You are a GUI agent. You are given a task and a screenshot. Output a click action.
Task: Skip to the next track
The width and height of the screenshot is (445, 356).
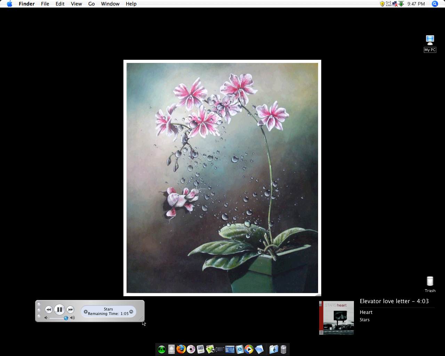pos(70,309)
